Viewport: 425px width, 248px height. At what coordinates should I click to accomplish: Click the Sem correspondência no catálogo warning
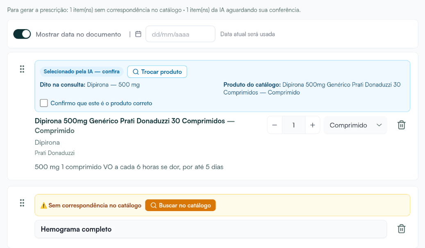click(x=91, y=205)
